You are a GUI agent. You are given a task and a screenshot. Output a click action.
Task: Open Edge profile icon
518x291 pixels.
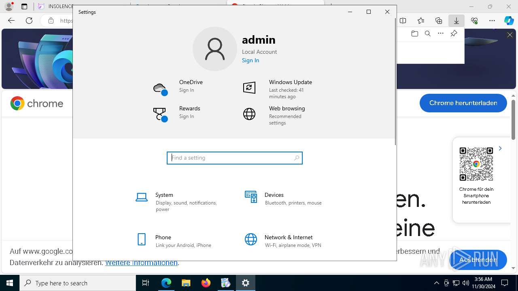coord(8,6)
